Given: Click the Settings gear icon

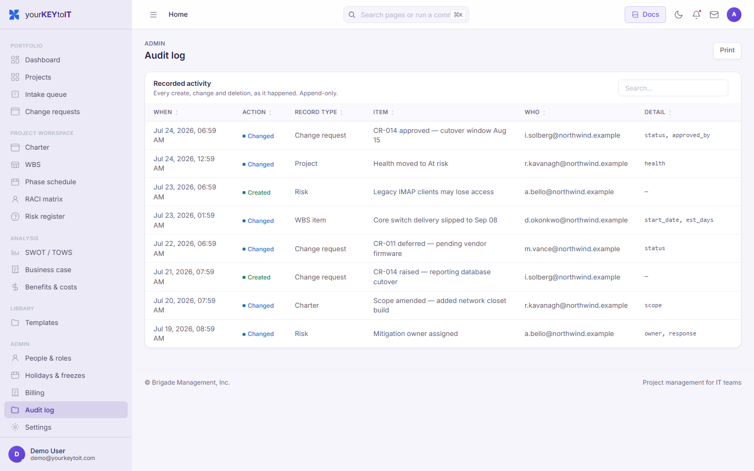Looking at the screenshot, I should point(15,427).
